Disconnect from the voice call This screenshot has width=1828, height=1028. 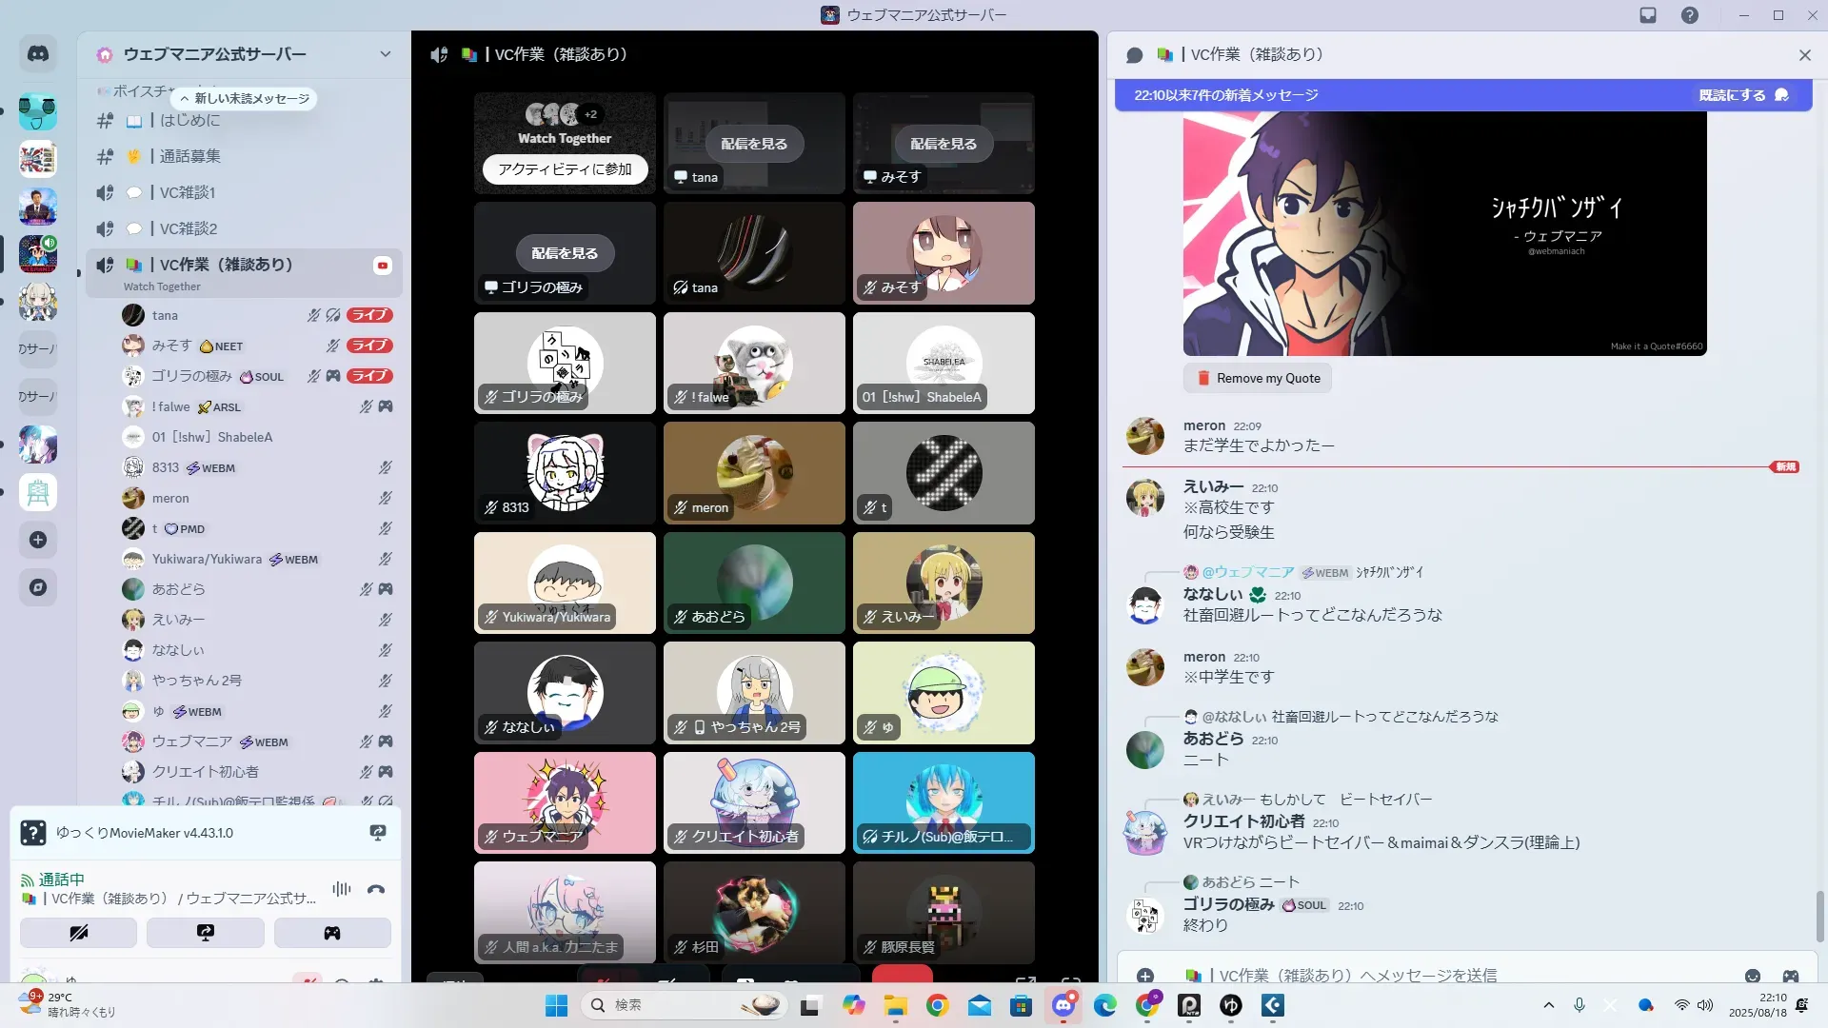click(x=376, y=889)
